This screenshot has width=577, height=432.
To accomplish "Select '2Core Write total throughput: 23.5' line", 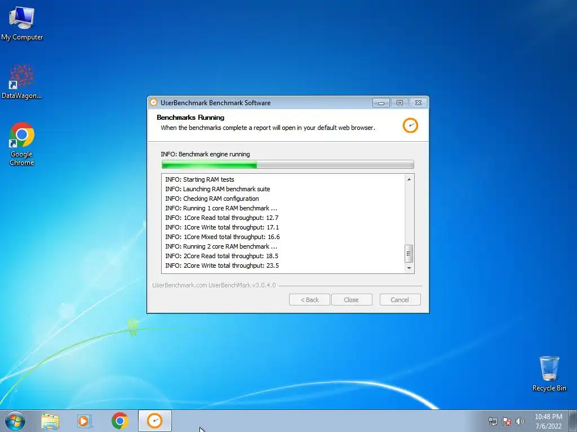I will [x=222, y=265].
